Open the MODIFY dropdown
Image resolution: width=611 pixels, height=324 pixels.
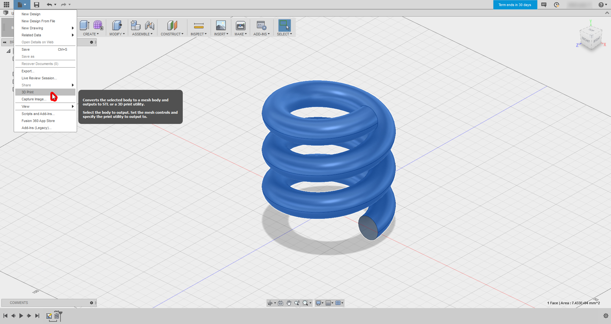[x=117, y=34]
